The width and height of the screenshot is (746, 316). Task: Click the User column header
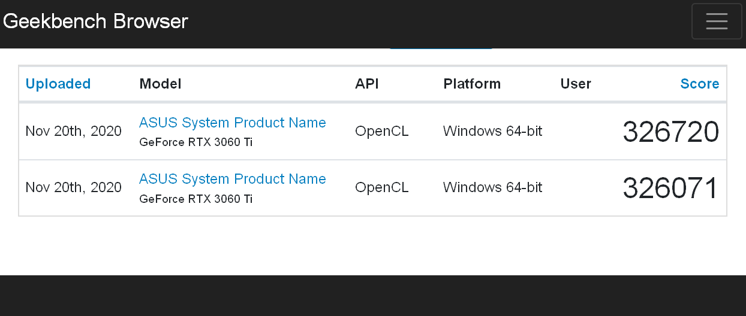(x=576, y=84)
